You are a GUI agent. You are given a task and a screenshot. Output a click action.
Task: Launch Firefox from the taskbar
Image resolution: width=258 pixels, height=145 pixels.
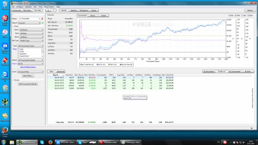pyautogui.click(x=50, y=142)
